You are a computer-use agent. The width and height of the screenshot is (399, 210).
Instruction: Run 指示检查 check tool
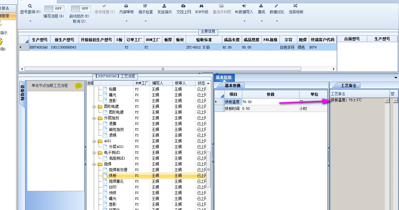click(146, 9)
